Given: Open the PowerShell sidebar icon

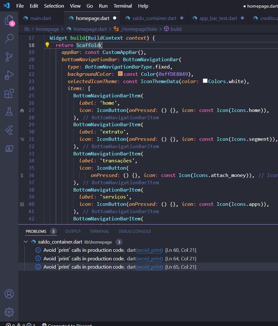Looking at the screenshot, I should coord(9,148).
